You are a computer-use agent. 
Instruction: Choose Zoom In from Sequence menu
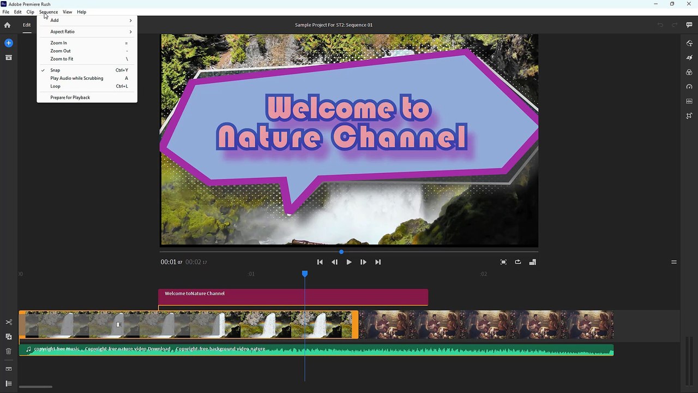[x=87, y=43]
